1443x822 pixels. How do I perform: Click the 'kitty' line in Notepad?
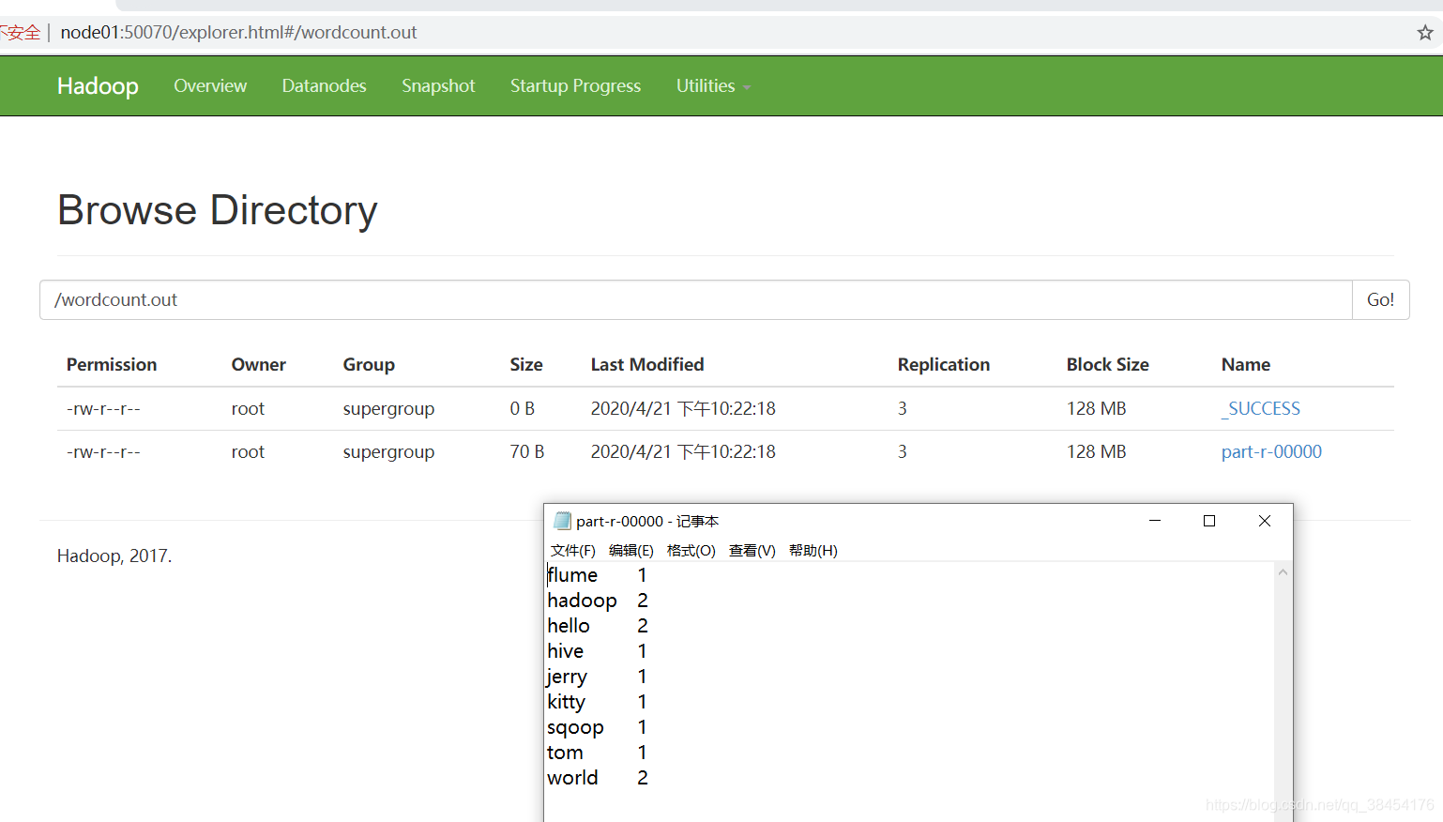pyautogui.click(x=598, y=702)
